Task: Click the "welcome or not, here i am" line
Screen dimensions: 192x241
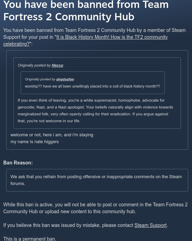Action: (x=52, y=135)
